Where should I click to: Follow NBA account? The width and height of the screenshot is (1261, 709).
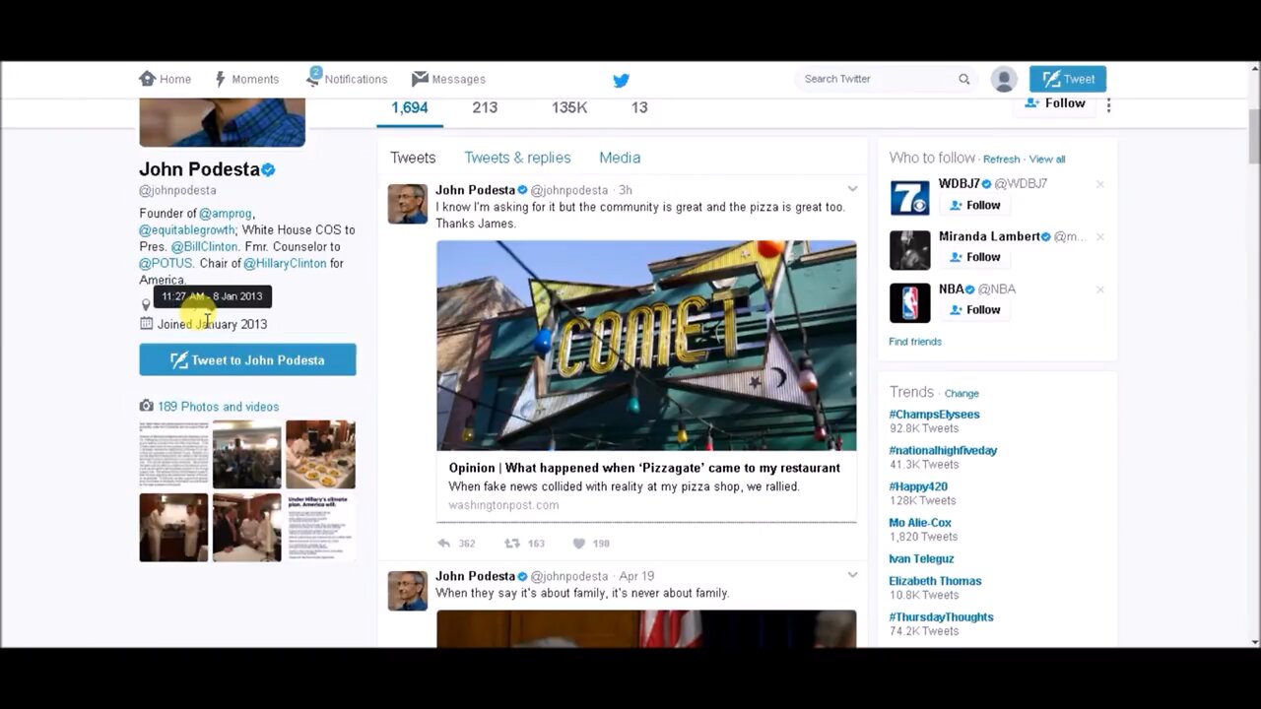tap(974, 309)
